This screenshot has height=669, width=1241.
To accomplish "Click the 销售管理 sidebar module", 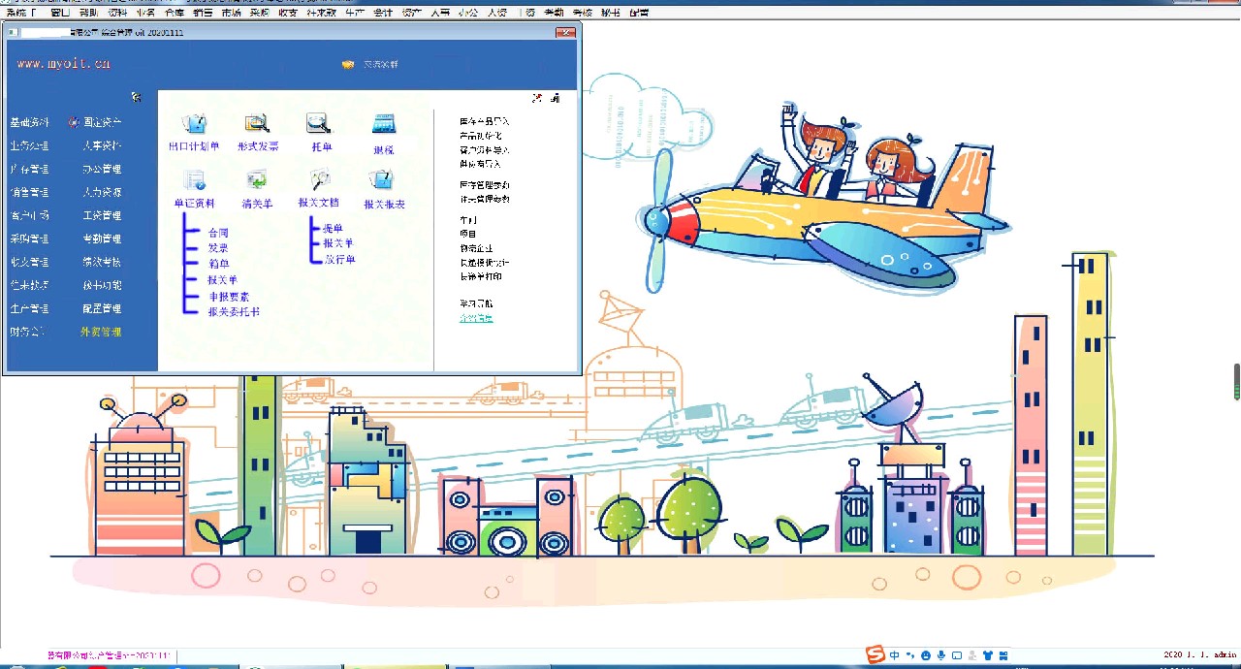I will coord(29,193).
